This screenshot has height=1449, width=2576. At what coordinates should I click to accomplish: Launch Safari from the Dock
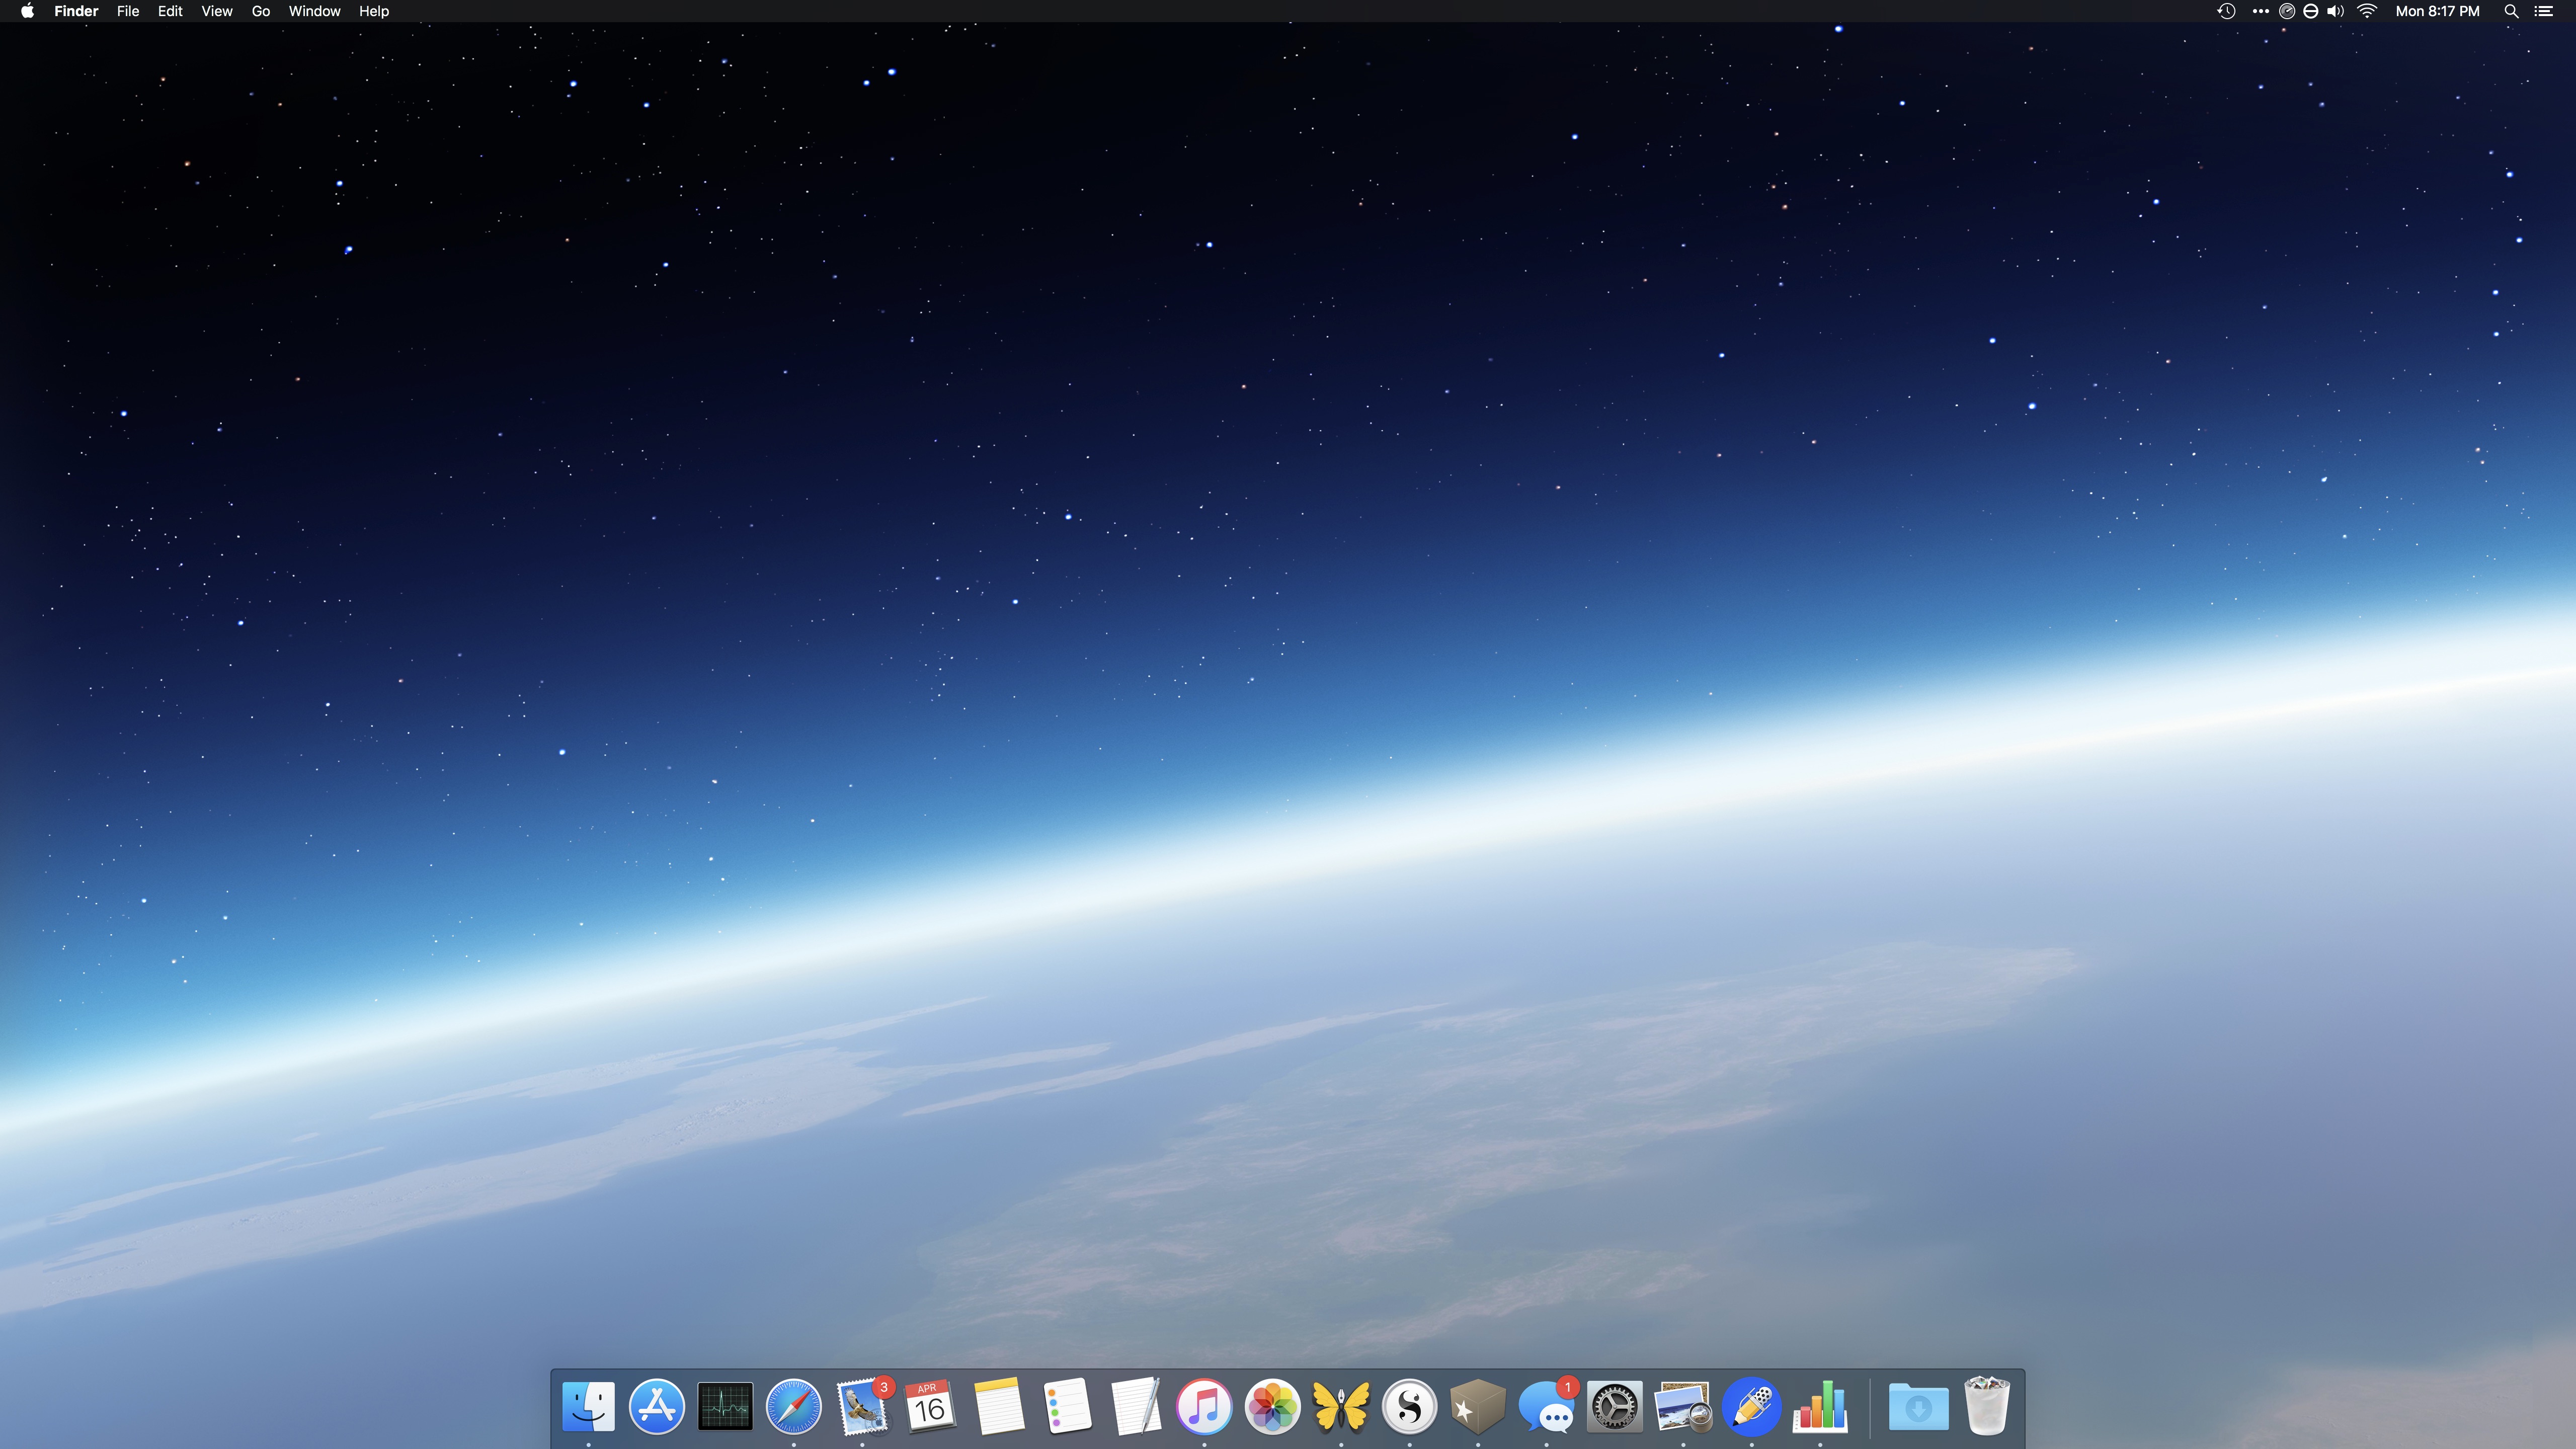(793, 1406)
